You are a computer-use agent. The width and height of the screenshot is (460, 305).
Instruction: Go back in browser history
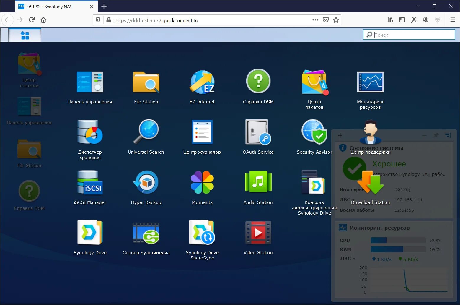(x=8, y=20)
